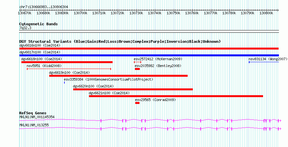Click the nsv831134 thin blue line

[264, 62]
